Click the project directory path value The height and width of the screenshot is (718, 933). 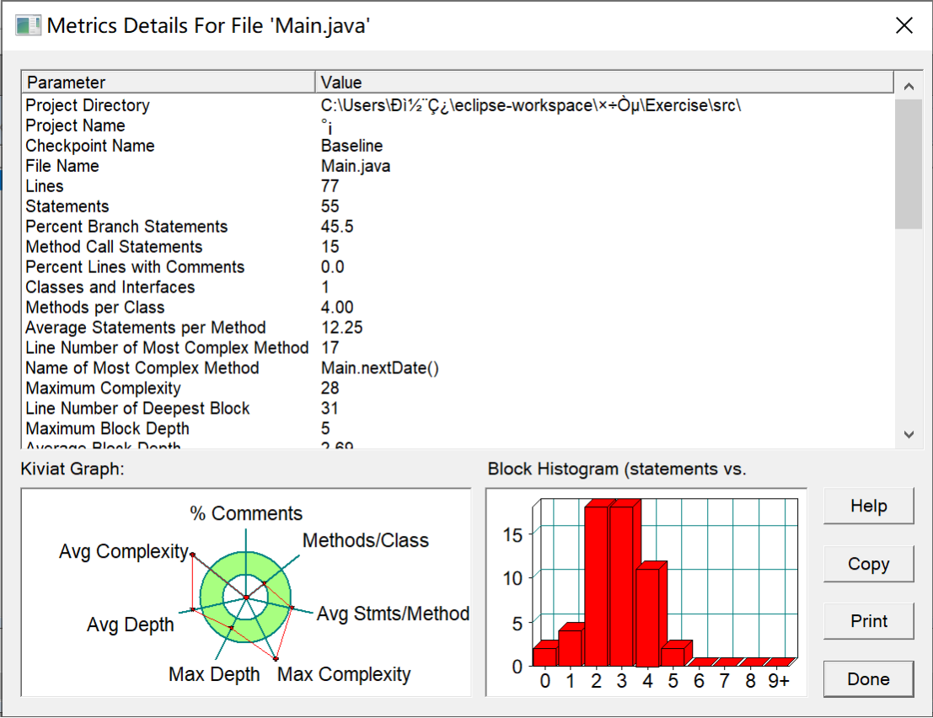pyautogui.click(x=531, y=105)
